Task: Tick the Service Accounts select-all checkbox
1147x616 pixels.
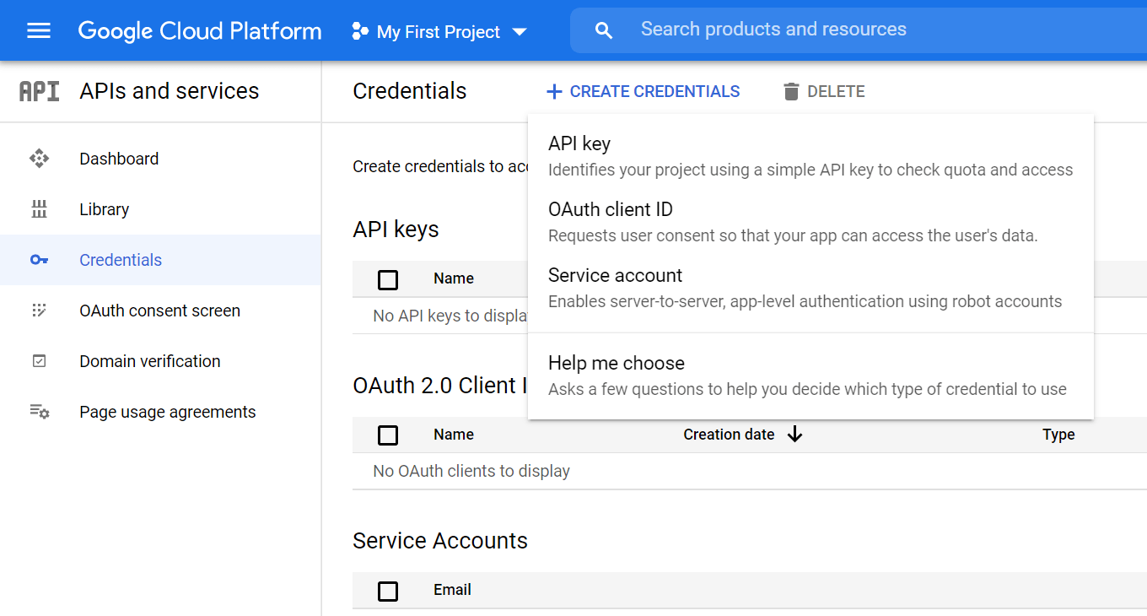Action: [388, 591]
